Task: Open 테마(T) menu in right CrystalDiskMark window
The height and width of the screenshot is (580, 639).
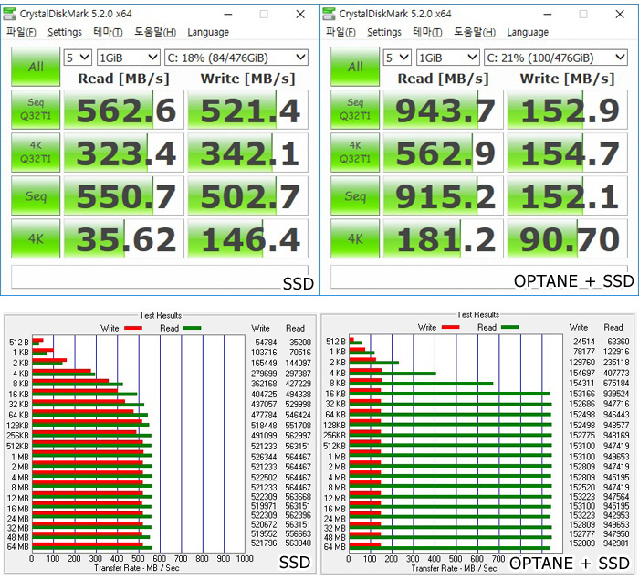Action: pyautogui.click(x=427, y=32)
